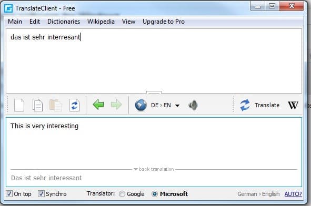Open the Main menu

(15, 22)
